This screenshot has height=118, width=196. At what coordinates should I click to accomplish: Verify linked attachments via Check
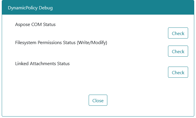point(178,72)
